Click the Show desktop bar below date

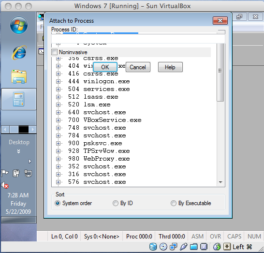pos(19,220)
